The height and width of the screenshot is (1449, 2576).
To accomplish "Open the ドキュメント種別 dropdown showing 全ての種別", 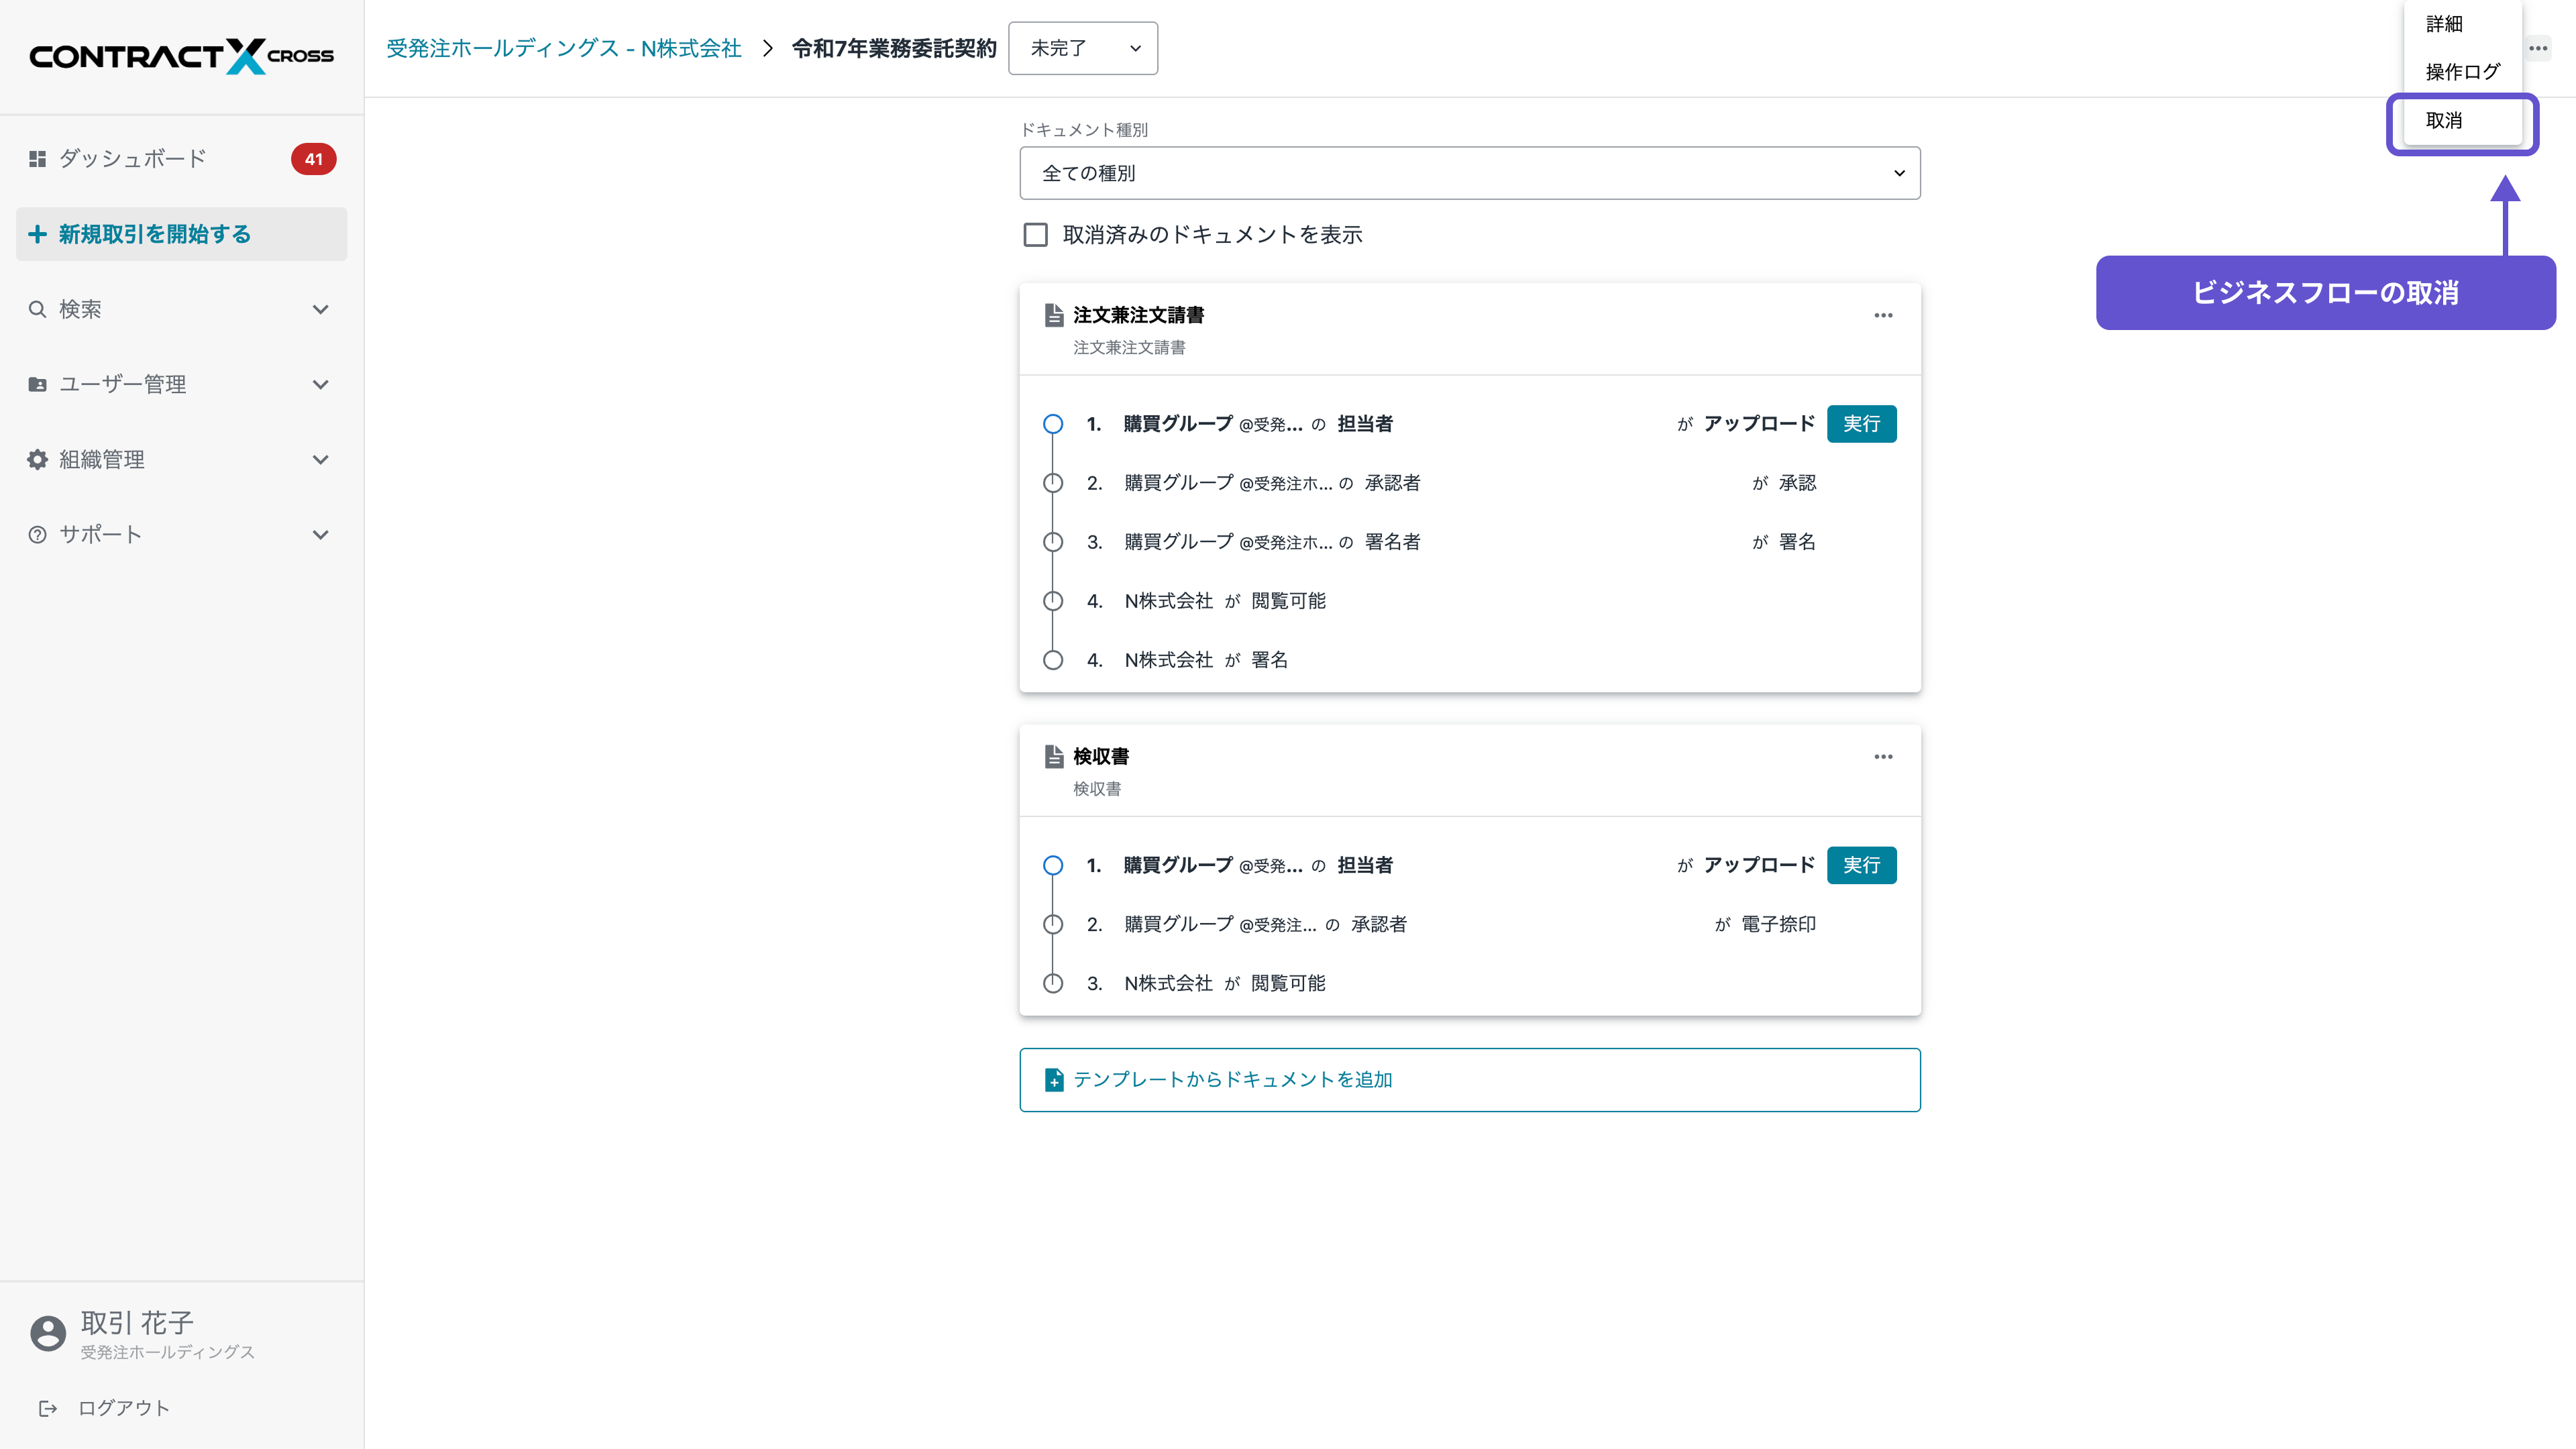I will point(1469,172).
